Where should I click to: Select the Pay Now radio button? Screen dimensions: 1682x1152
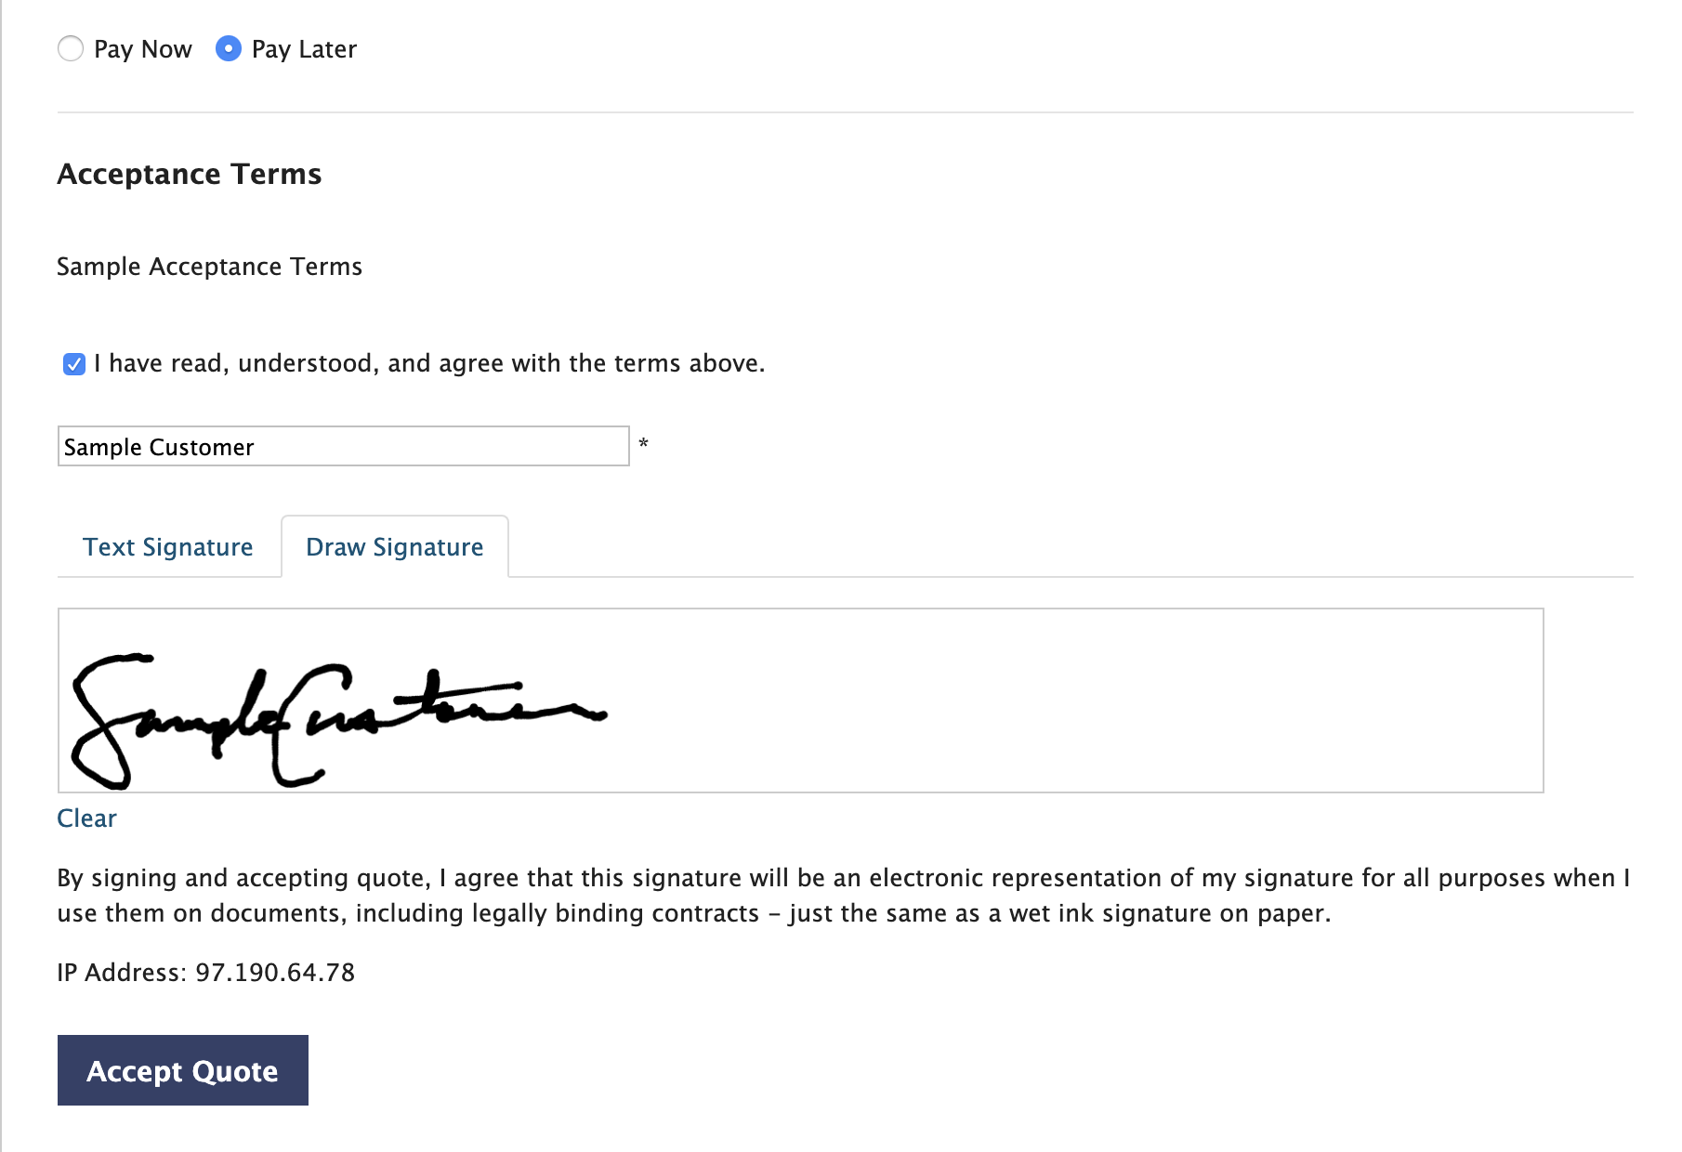71,48
